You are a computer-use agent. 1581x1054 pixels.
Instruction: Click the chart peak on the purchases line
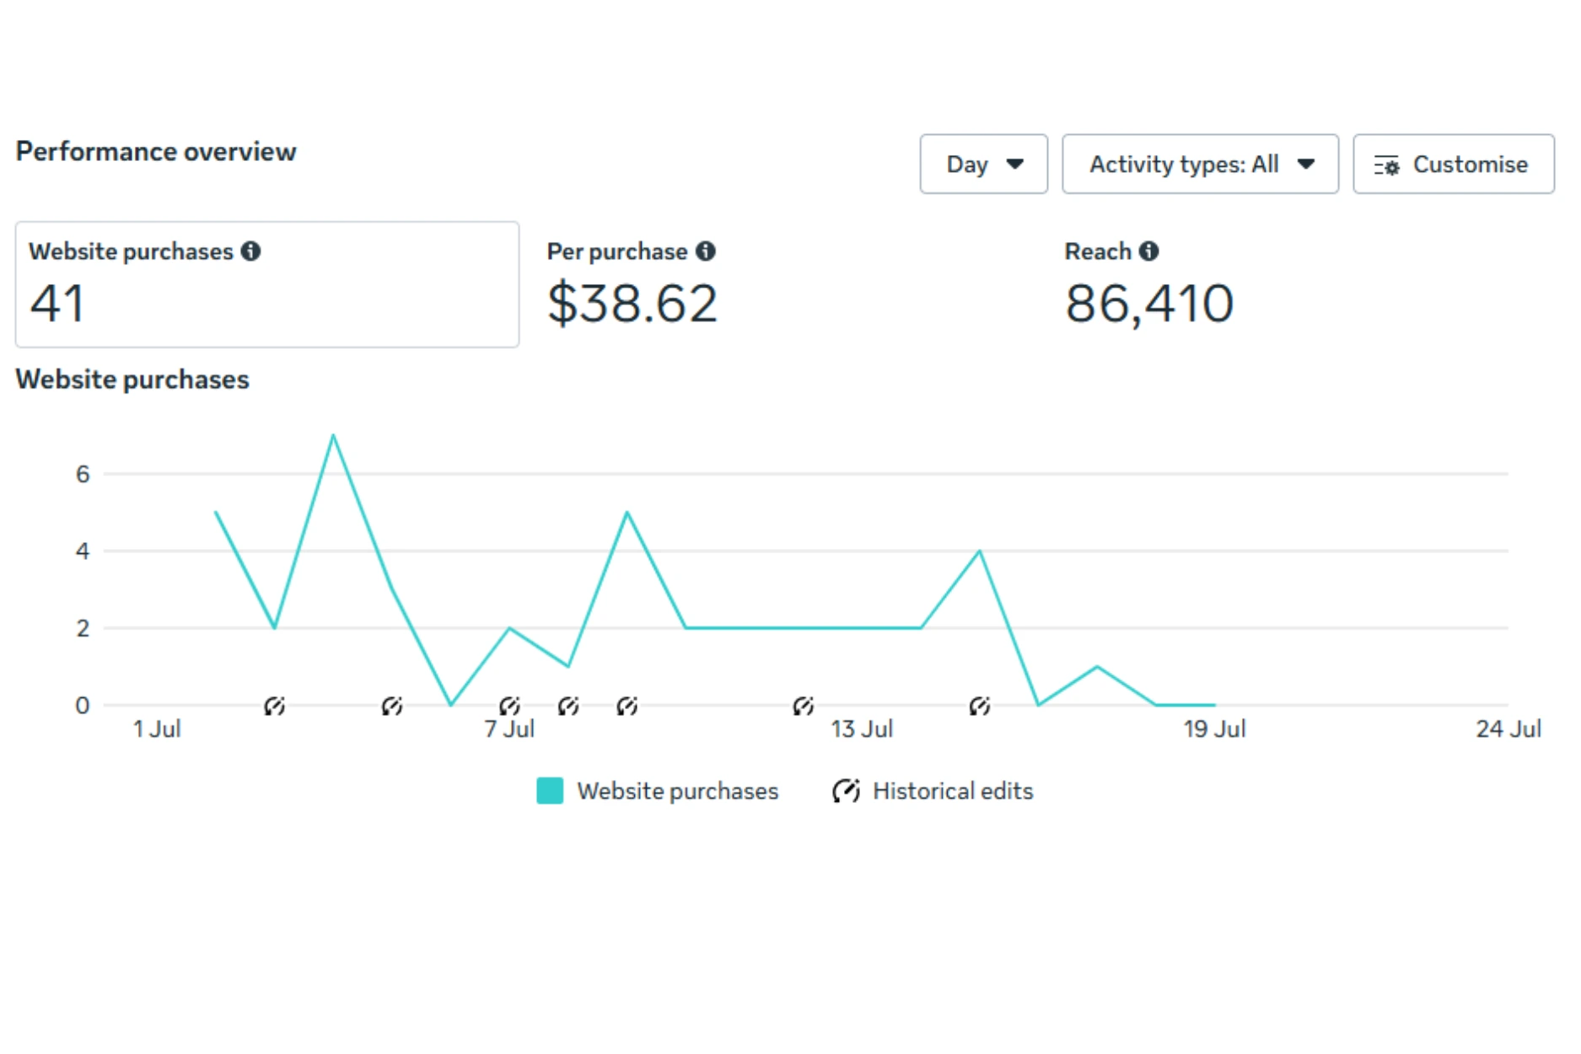(x=333, y=435)
